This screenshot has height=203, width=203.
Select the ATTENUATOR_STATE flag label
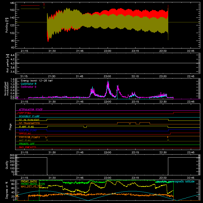coord(31,110)
